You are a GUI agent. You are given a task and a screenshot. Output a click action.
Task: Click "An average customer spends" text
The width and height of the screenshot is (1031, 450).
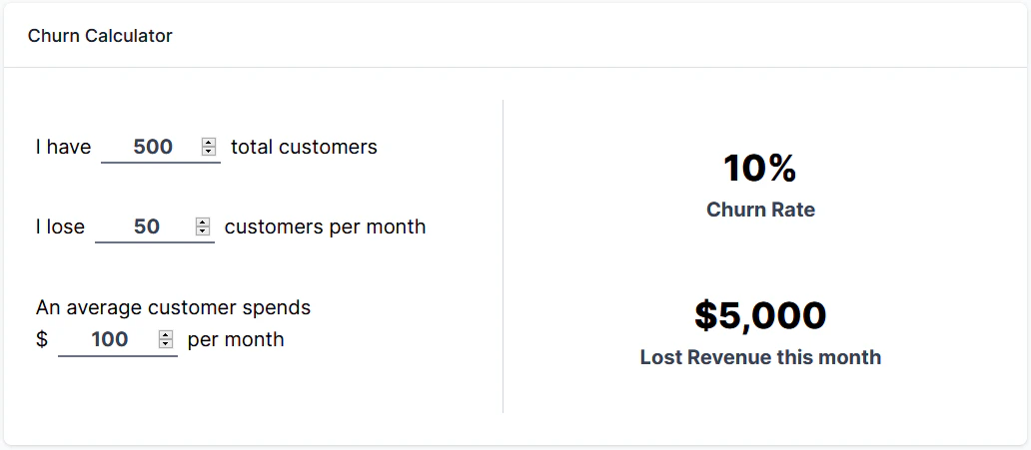[173, 307]
